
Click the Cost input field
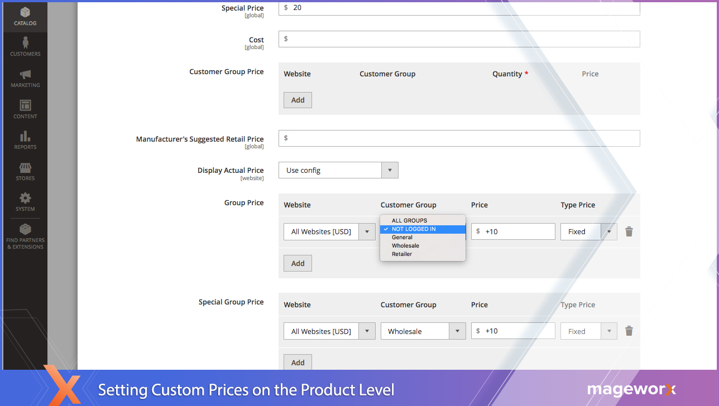click(459, 39)
